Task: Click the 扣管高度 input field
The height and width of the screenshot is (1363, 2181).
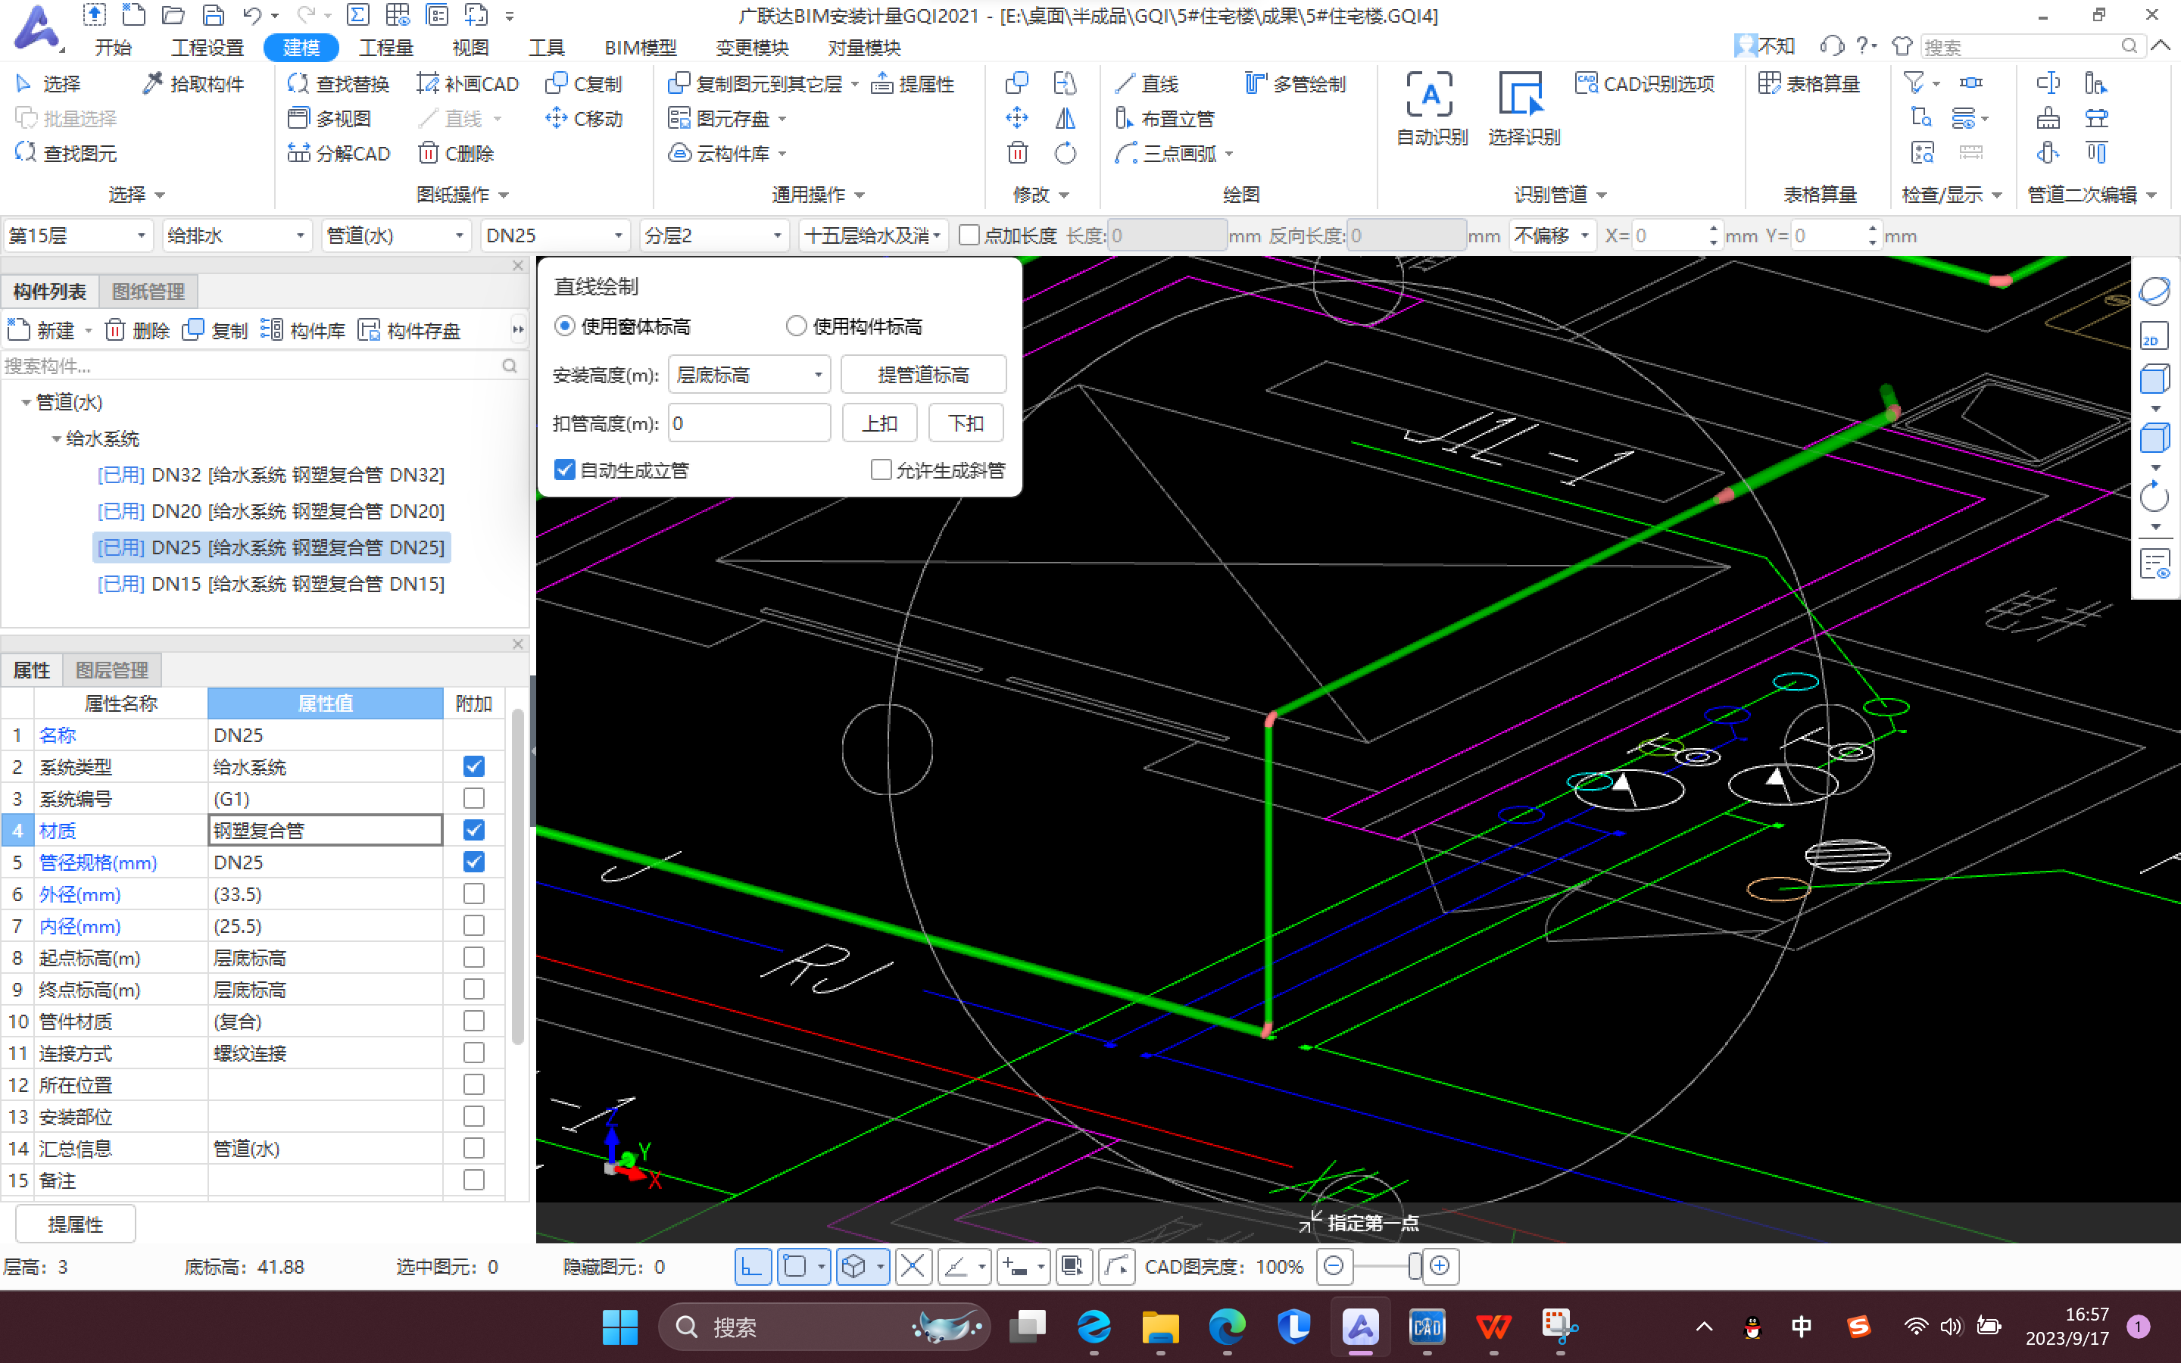Action: click(748, 423)
